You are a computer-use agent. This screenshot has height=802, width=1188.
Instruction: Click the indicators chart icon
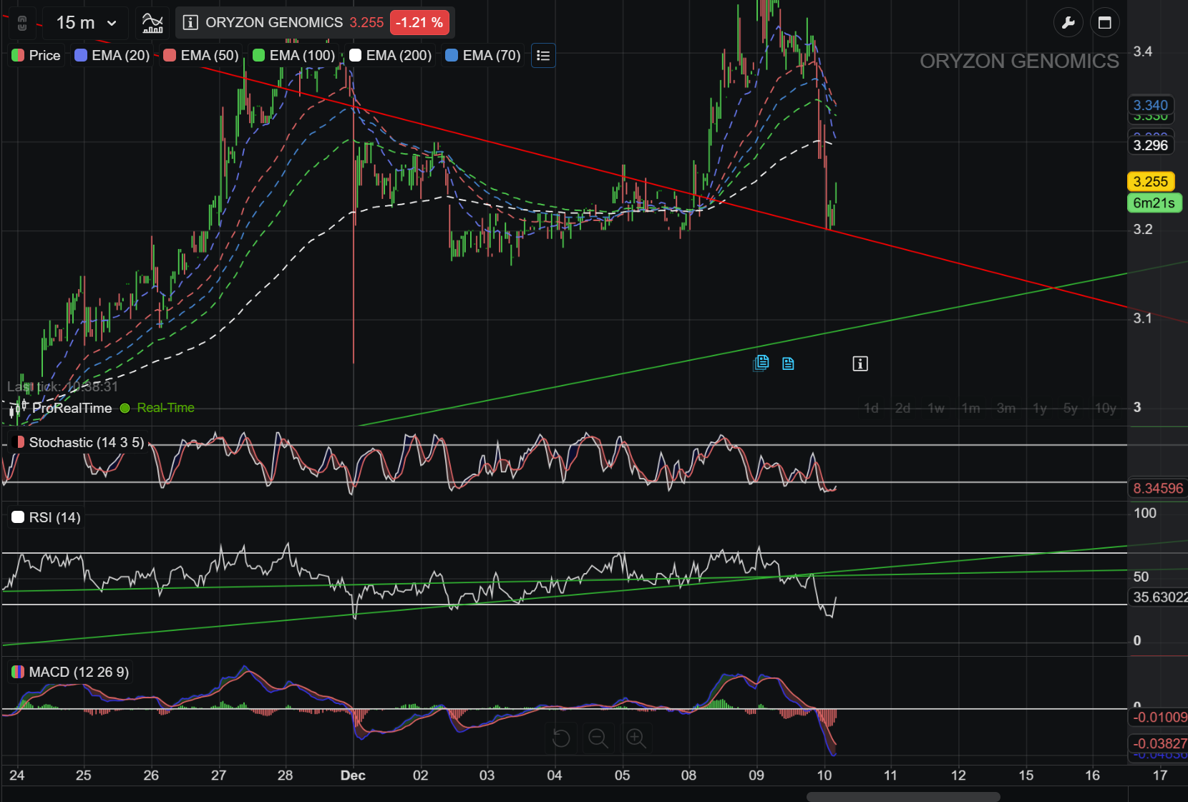coord(152,23)
